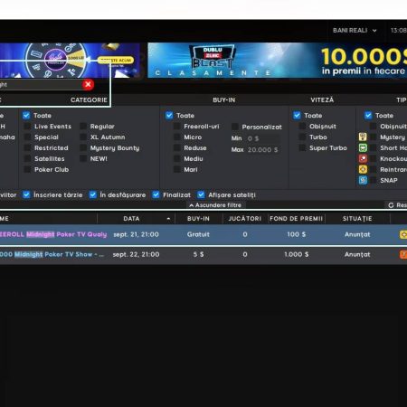The image size is (407, 407).
Task: Click the yellow icon on the FREEROLL Midnight row
Action: (x=403, y=234)
